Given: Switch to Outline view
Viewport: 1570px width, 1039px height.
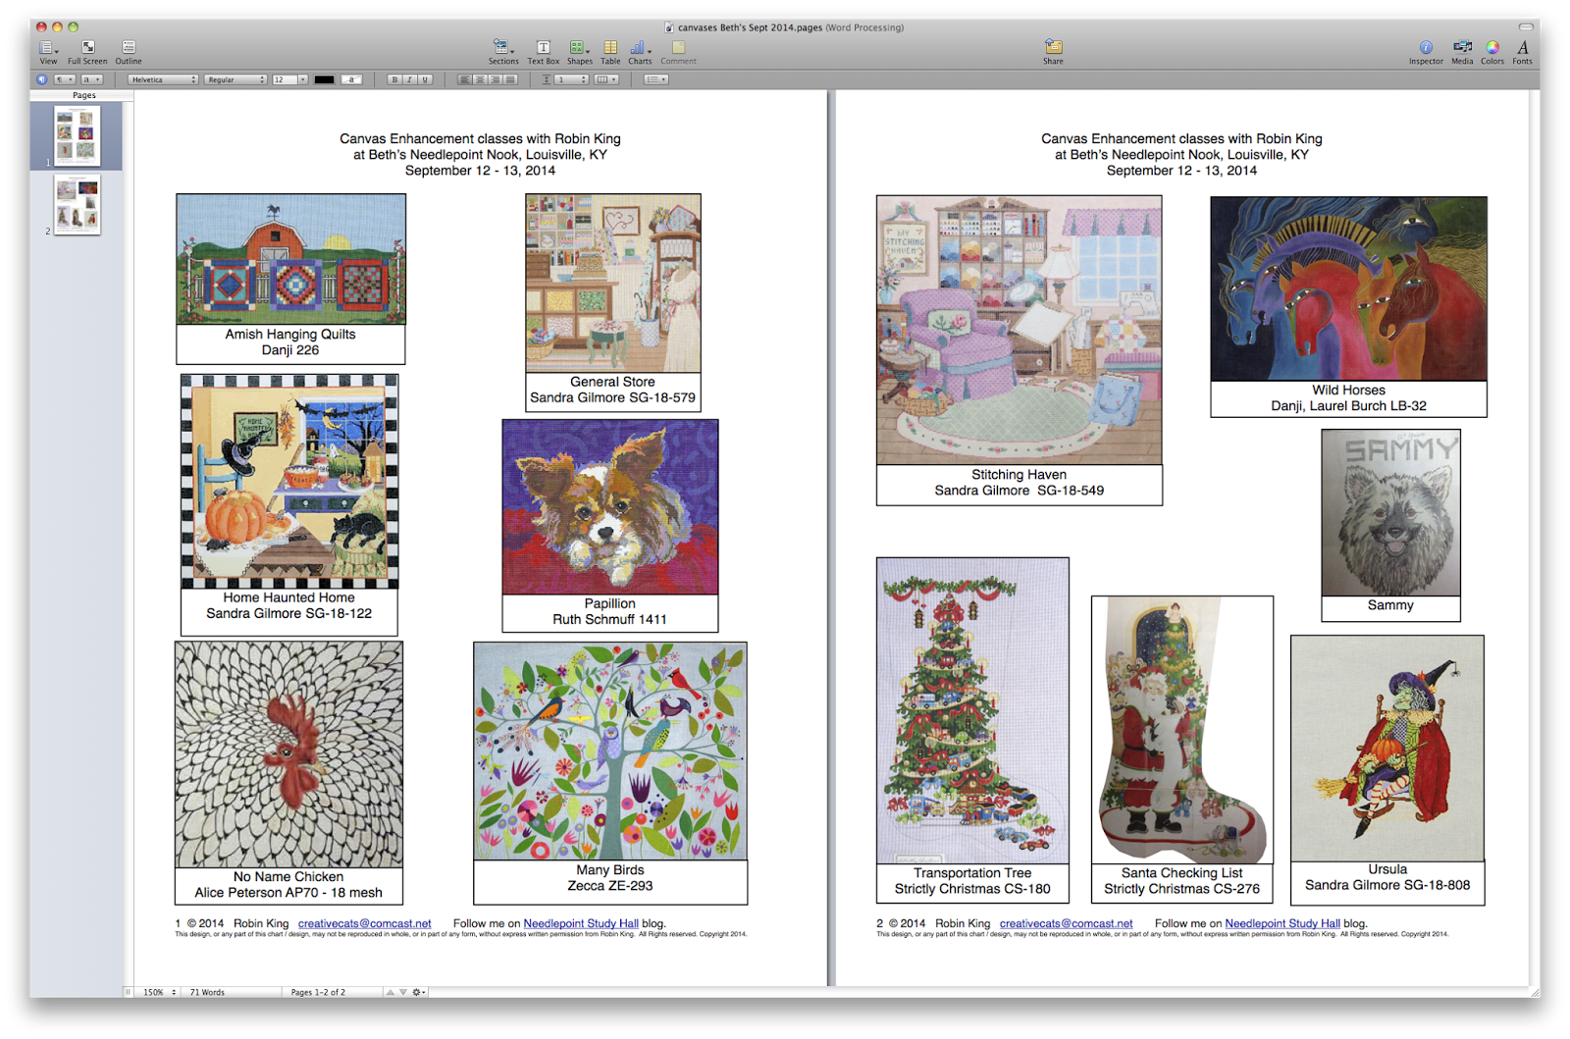Looking at the screenshot, I should (129, 52).
